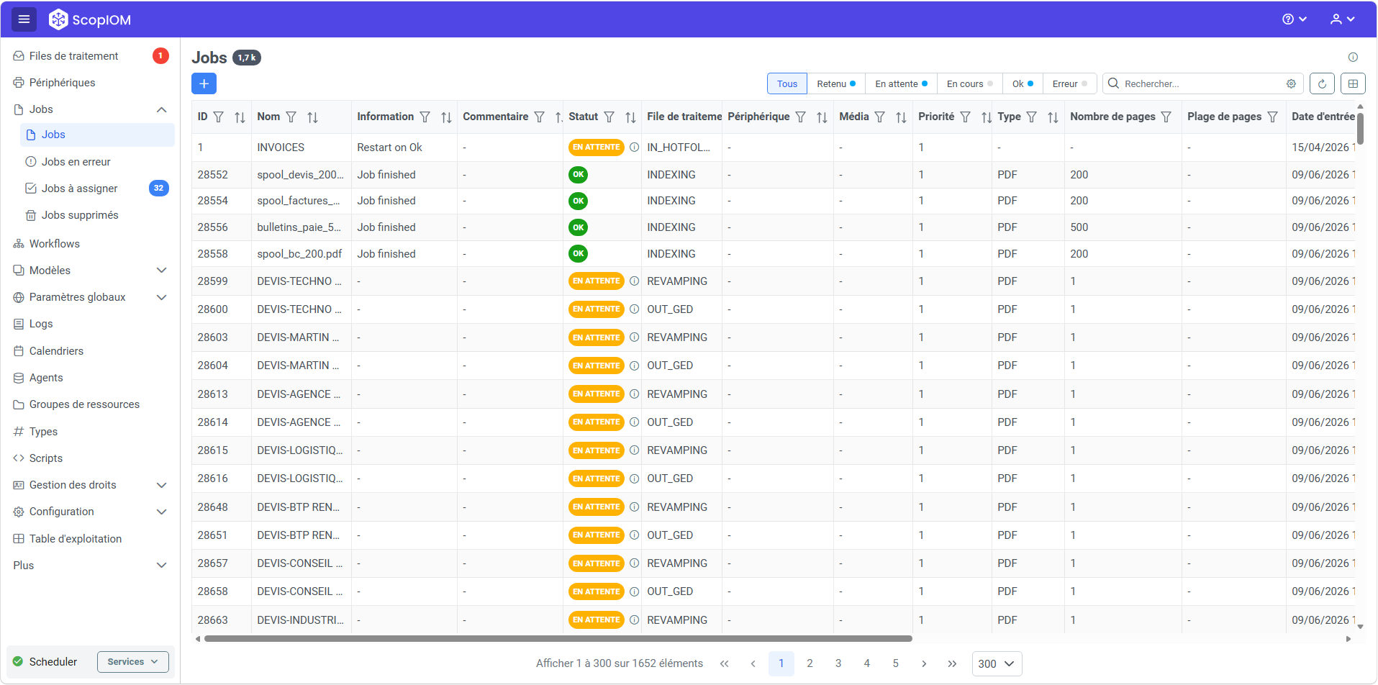1378x685 pixels.
Task: Open the help menu icon
Action: click(1294, 19)
